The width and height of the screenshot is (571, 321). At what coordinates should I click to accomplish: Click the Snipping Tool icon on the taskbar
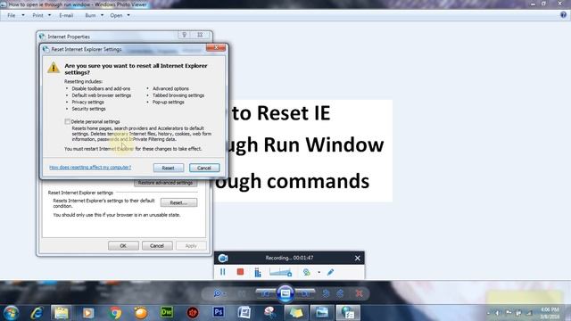click(270, 313)
